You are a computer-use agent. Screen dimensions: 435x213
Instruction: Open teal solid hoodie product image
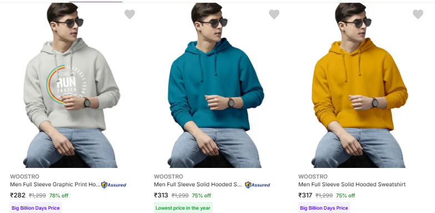[216, 85]
